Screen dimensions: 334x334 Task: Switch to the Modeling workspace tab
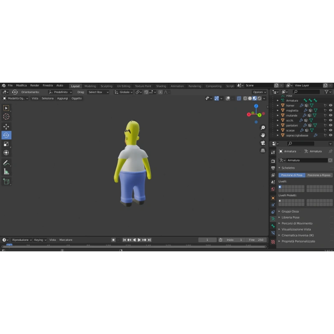click(x=90, y=86)
